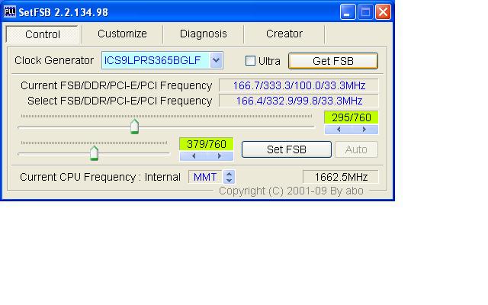Open the Diagnosis tab
The height and width of the screenshot is (305, 488).
(204, 34)
